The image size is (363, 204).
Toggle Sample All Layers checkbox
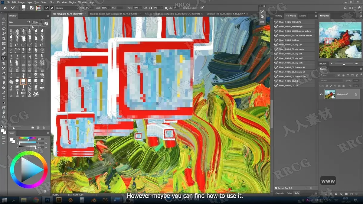pos(181,8)
